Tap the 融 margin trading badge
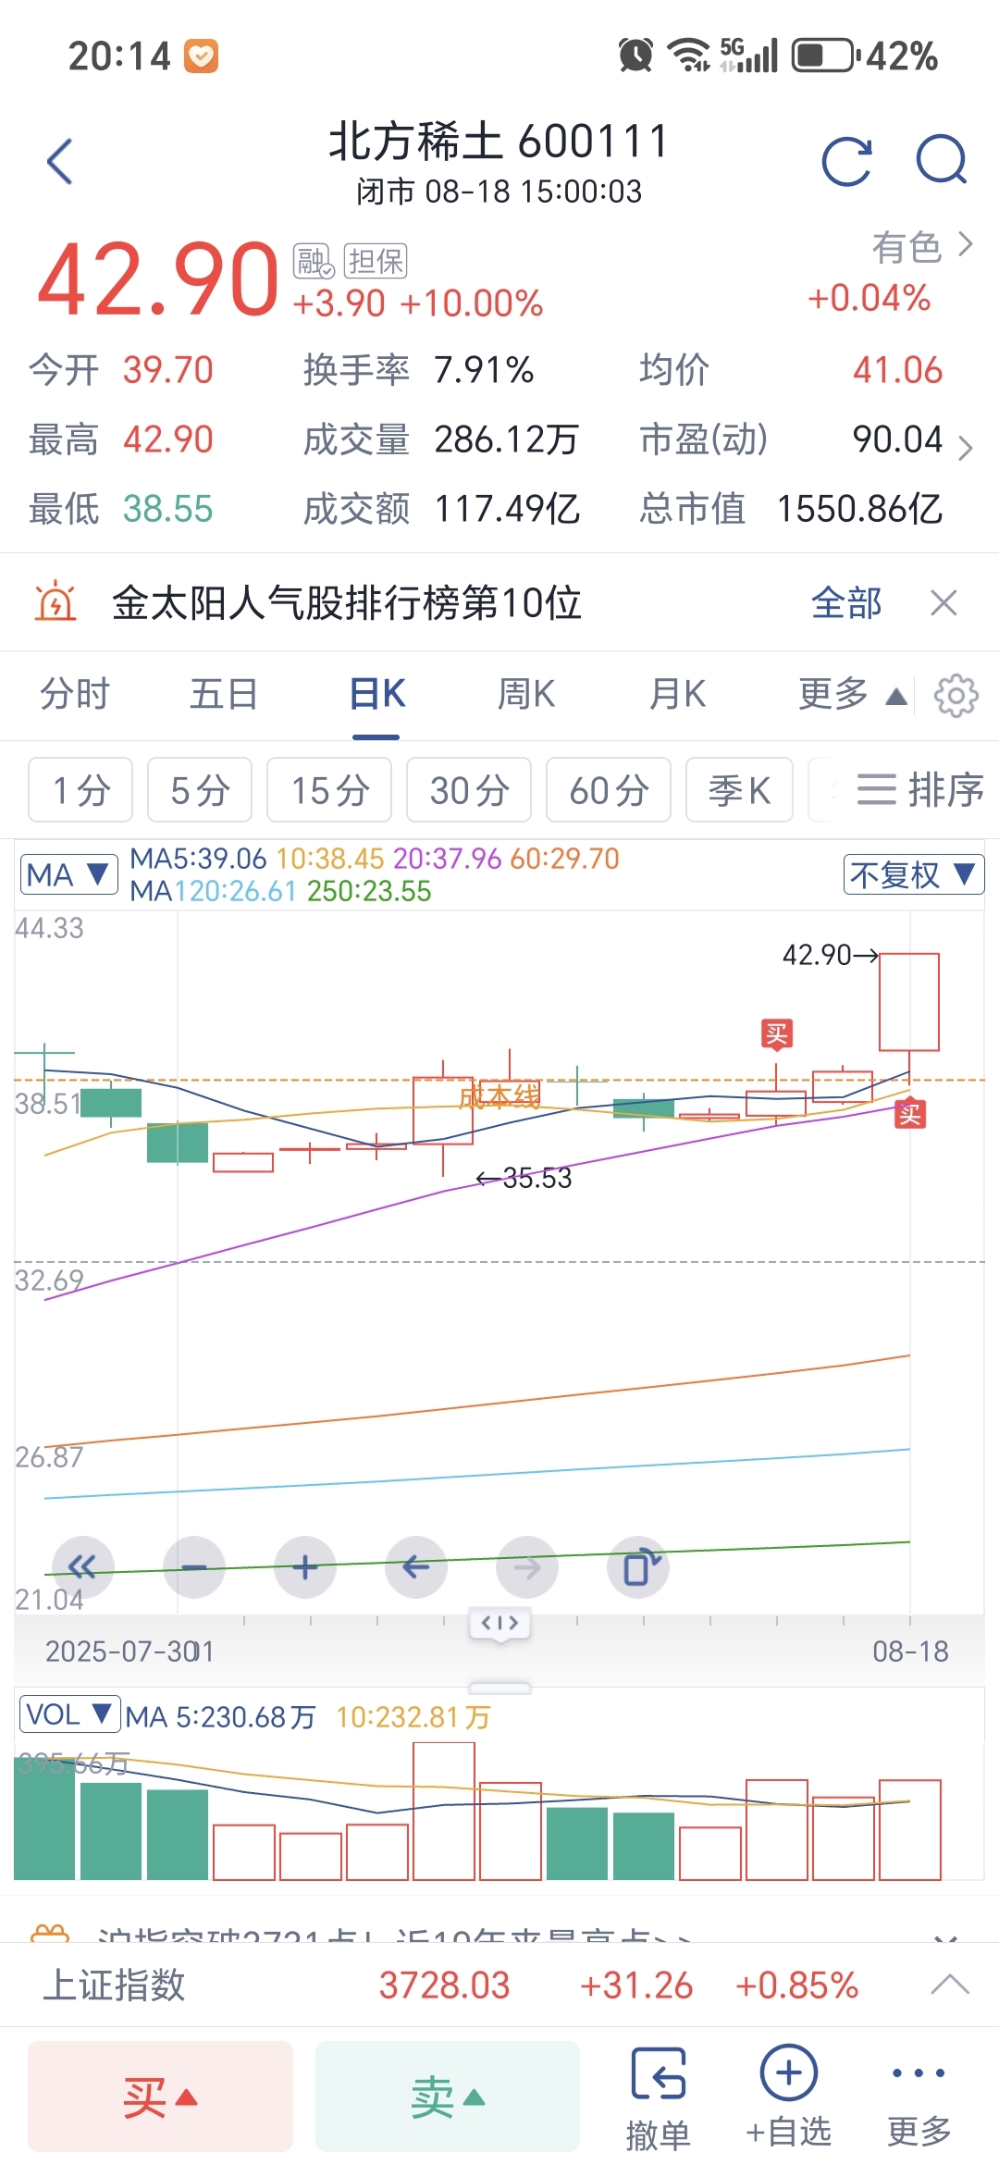 314,261
